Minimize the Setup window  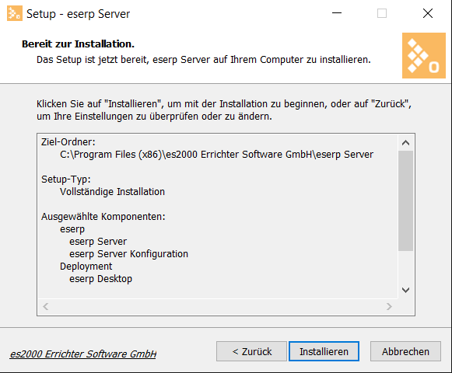click(337, 13)
